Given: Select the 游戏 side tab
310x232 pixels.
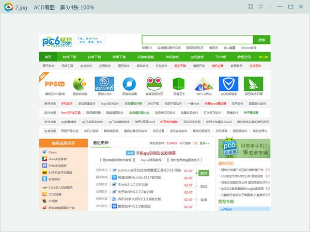Looking at the screenshot, I should coord(204,187).
